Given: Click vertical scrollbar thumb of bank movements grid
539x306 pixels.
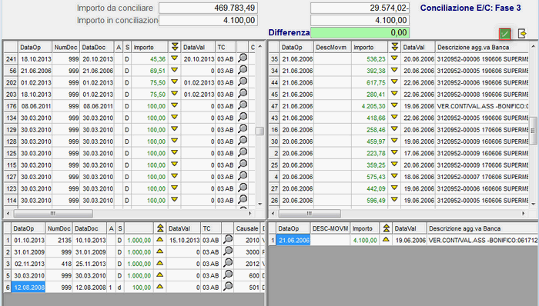Looking at the screenshot, I should click(x=533, y=131).
